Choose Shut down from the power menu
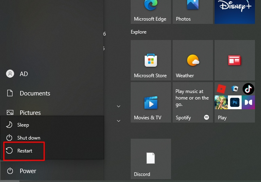The height and width of the screenshot is (182, 261). tap(28, 138)
